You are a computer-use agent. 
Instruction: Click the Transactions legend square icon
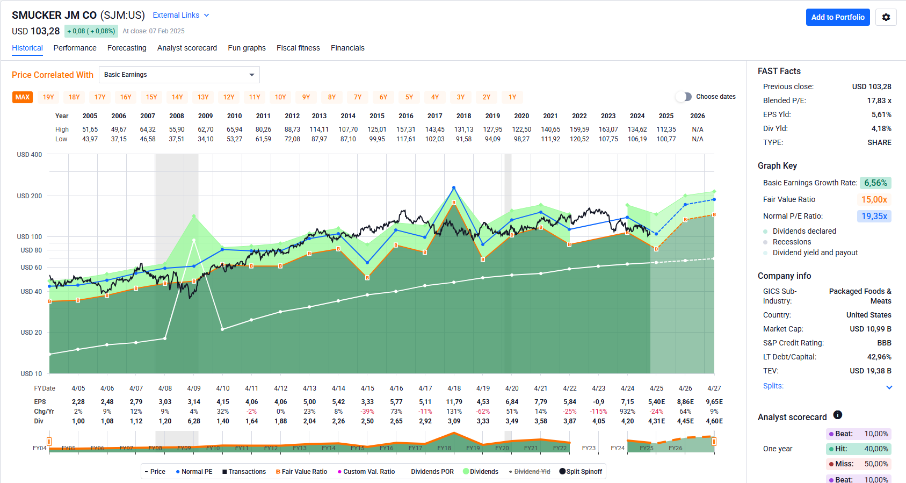224,472
